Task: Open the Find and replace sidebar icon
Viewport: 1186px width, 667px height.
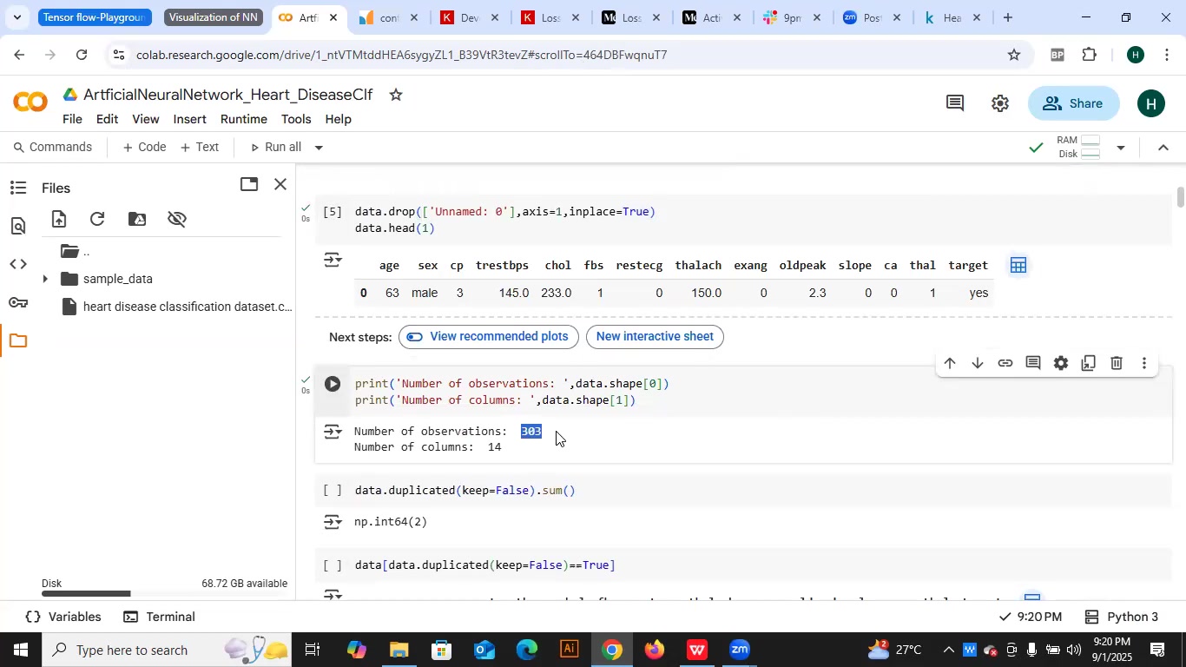Action: tap(18, 226)
